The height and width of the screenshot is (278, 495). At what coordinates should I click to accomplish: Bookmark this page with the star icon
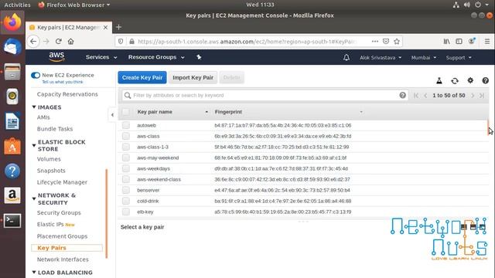(x=397, y=41)
